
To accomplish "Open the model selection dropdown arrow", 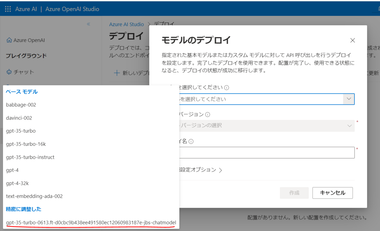I will pos(349,99).
